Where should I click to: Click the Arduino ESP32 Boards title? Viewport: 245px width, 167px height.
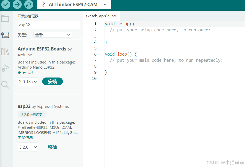tap(42, 49)
